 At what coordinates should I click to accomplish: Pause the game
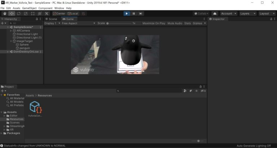pyautogui.click(x=134, y=14)
